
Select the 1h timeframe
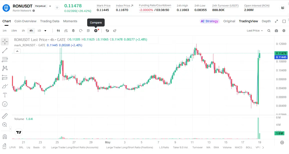tap(23, 30)
